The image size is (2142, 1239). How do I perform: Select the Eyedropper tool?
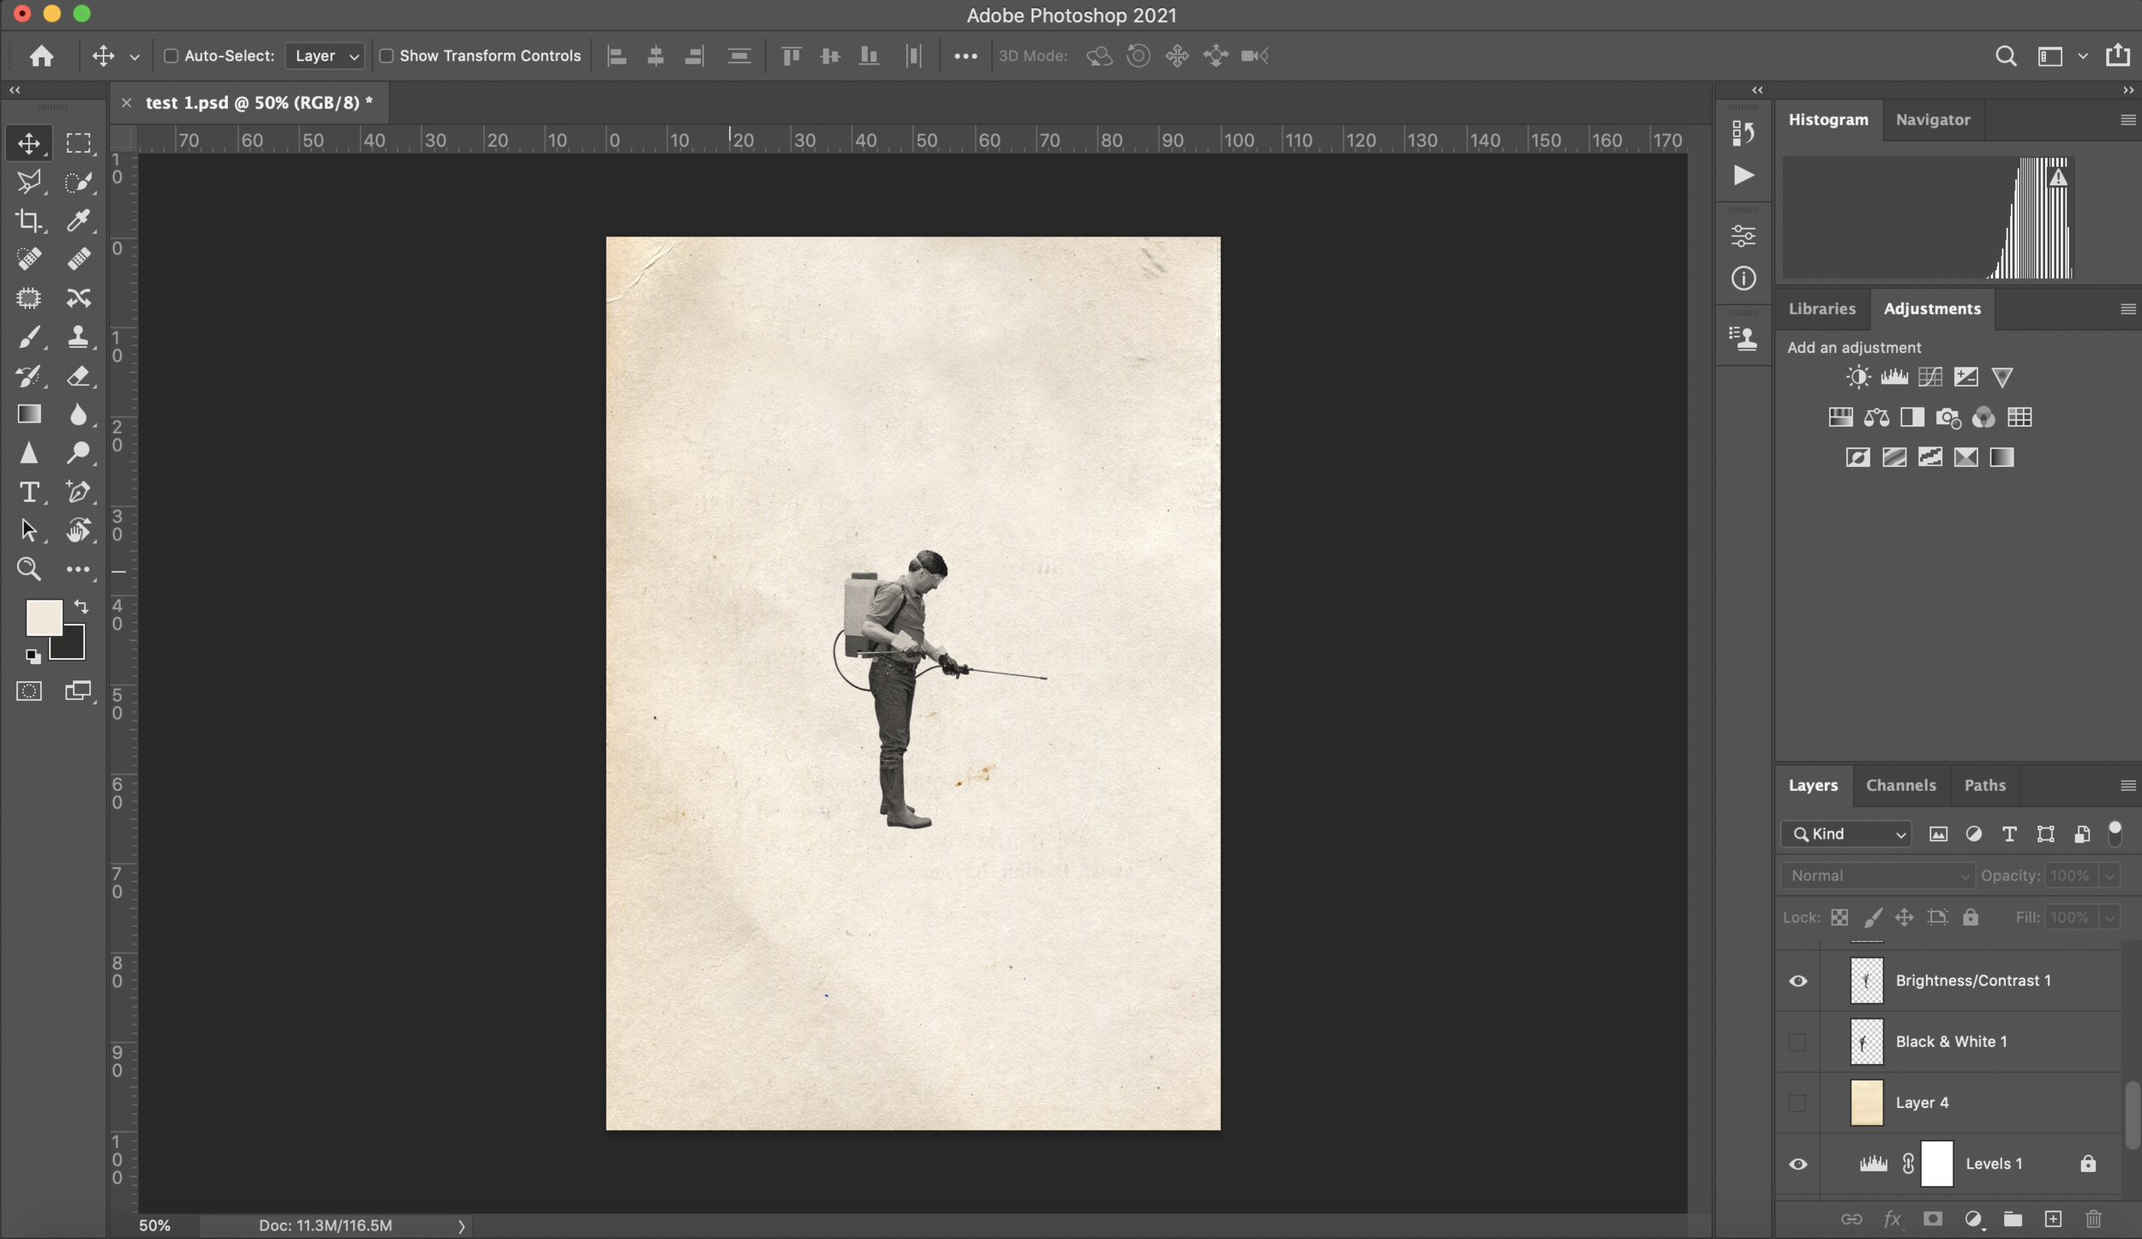78,221
